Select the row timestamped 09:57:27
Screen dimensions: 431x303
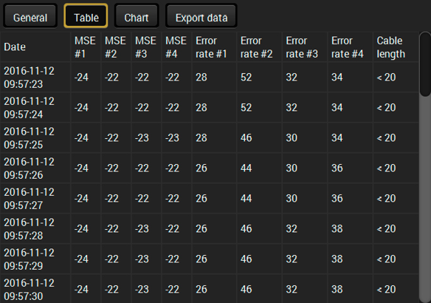(210, 198)
